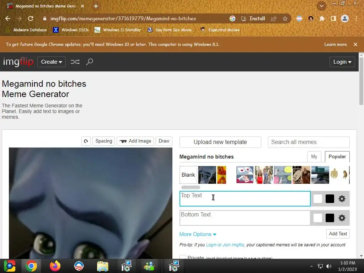This screenshot has width=364, height=273.
Task: Toggle the browser side panel icon
Action: 333,18
